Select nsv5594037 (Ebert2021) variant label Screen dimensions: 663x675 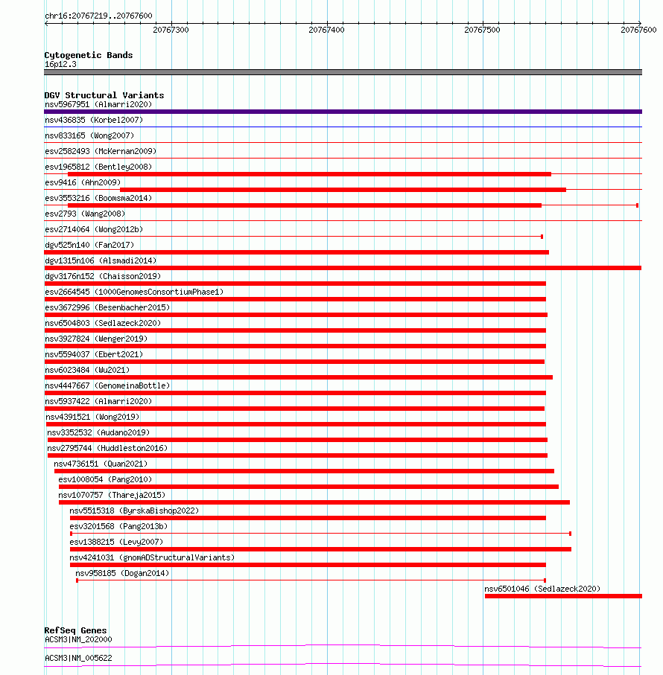pos(94,354)
